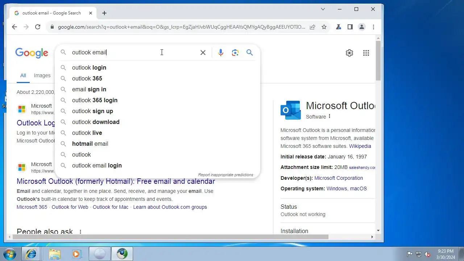Open Learn about Outlook.com groups link
This screenshot has width=464, height=261.
pyautogui.click(x=170, y=207)
